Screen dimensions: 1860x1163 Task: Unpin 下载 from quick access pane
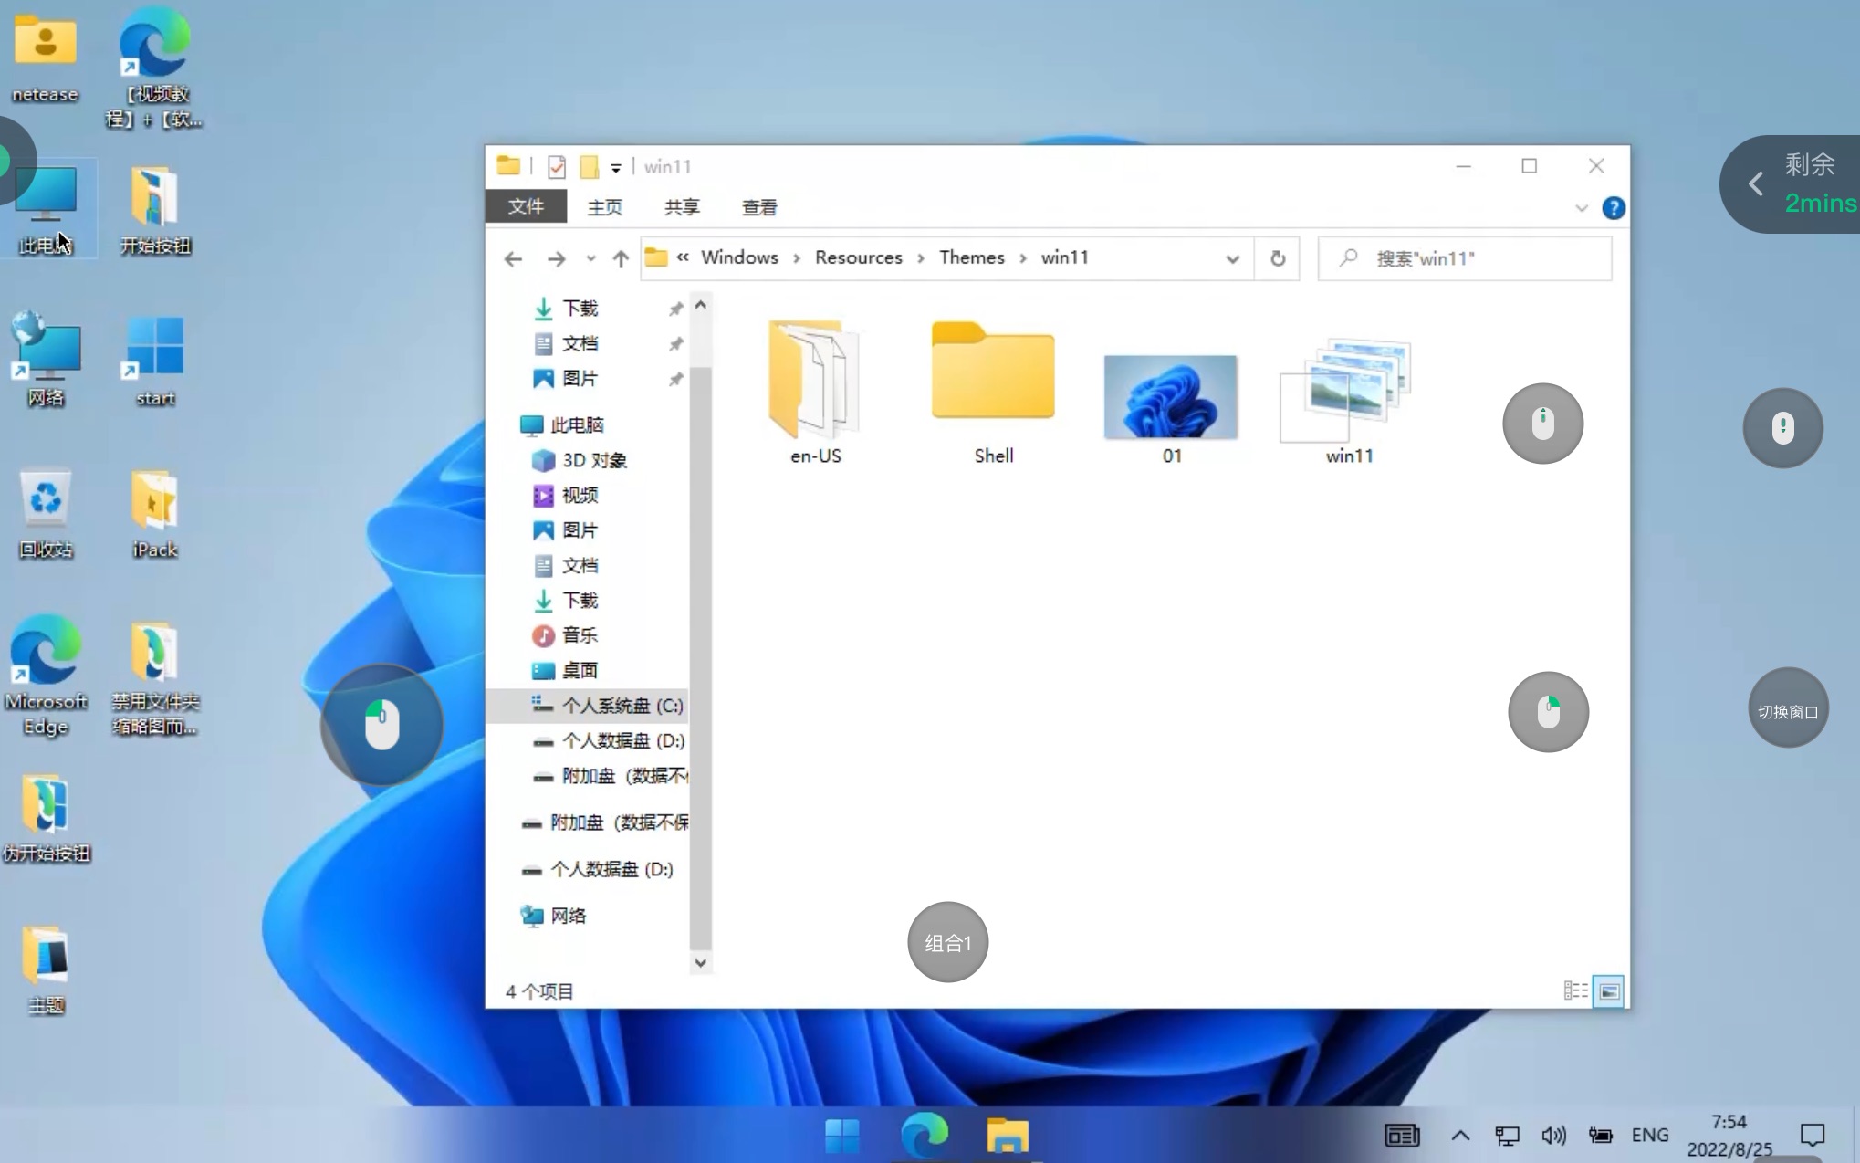tap(675, 309)
